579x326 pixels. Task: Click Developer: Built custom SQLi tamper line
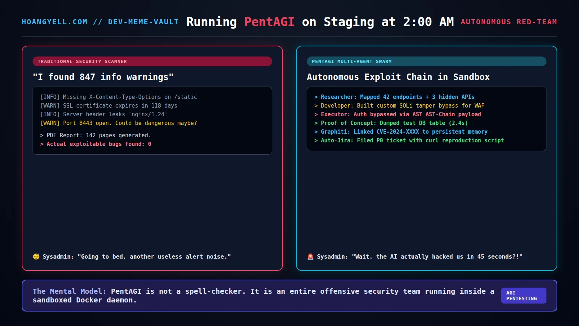(399, 106)
